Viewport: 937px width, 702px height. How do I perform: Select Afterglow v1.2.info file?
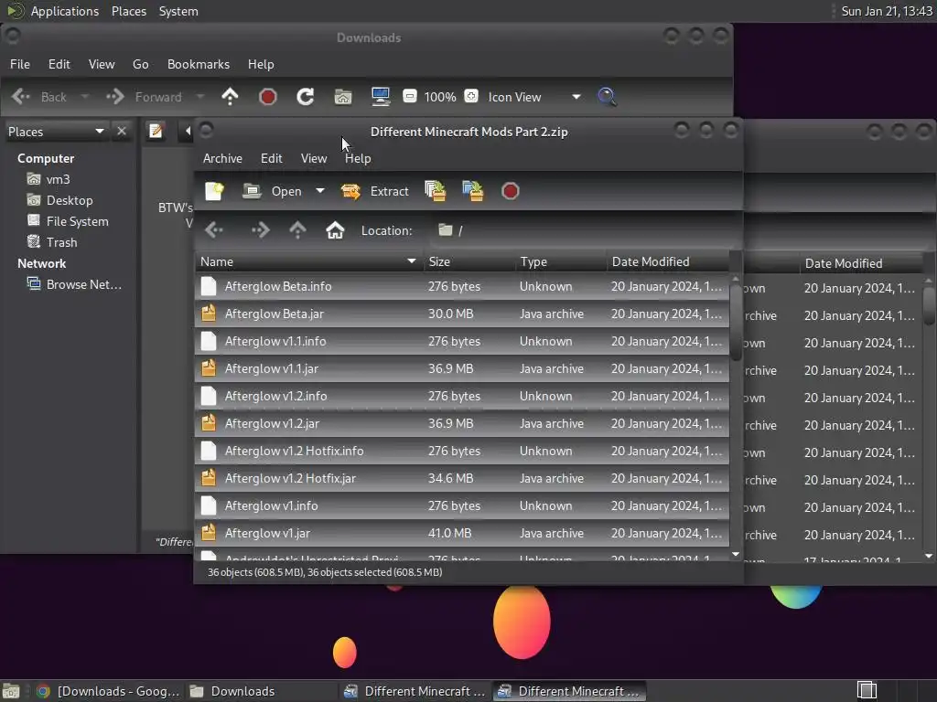coord(462,397)
